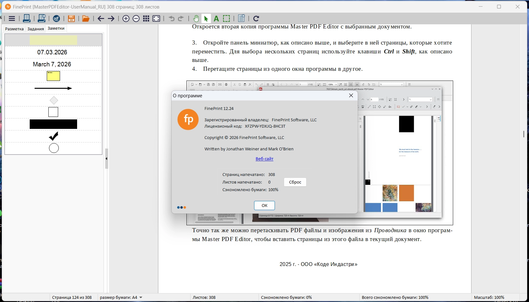Save the job using floppy icon
The width and height of the screenshot is (529, 302).
point(71,19)
